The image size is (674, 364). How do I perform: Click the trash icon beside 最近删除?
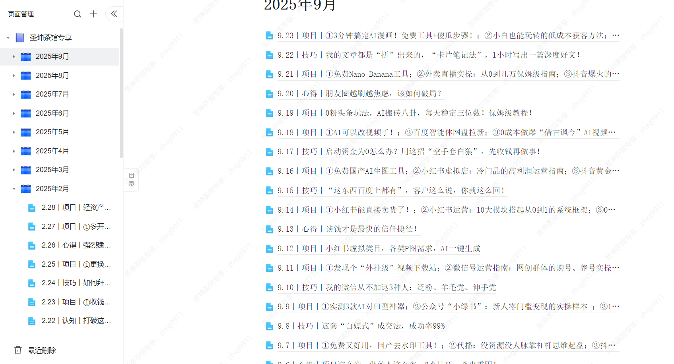point(18,350)
